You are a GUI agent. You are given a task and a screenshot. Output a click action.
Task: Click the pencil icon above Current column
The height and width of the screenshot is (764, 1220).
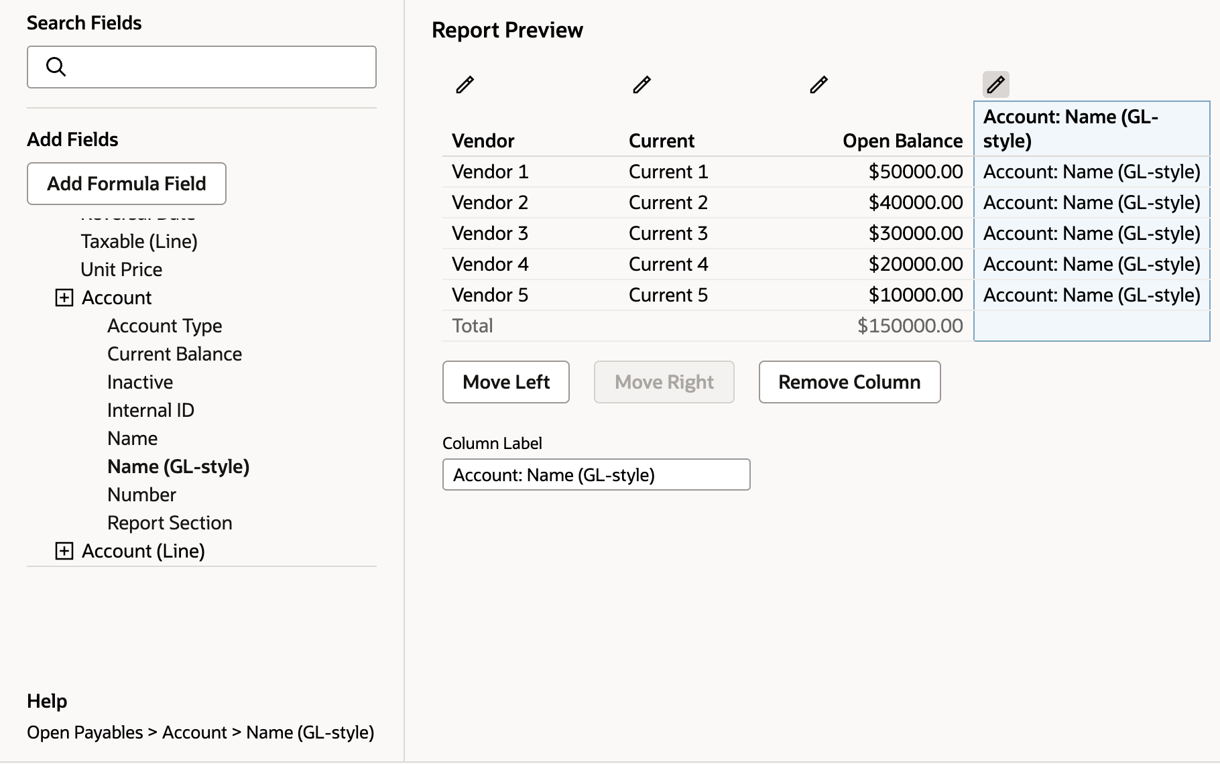coord(642,84)
